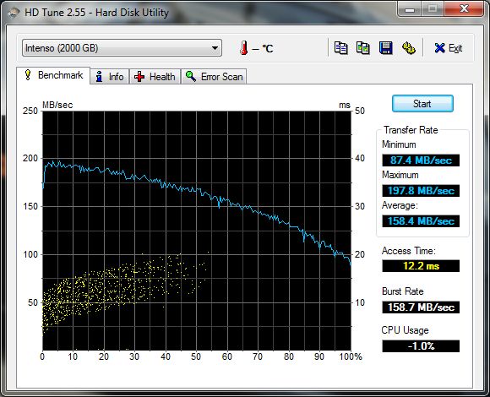Click the Exit button label
This screenshot has width=490, height=397.
[x=455, y=48]
